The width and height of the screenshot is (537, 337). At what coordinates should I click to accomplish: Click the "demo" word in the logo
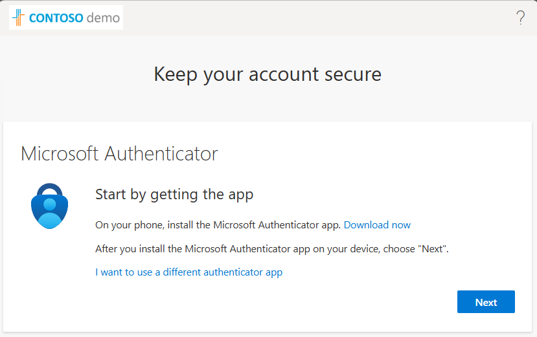click(103, 18)
